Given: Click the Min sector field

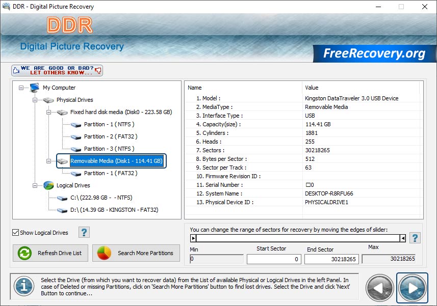Looking at the screenshot, I should [217, 259].
